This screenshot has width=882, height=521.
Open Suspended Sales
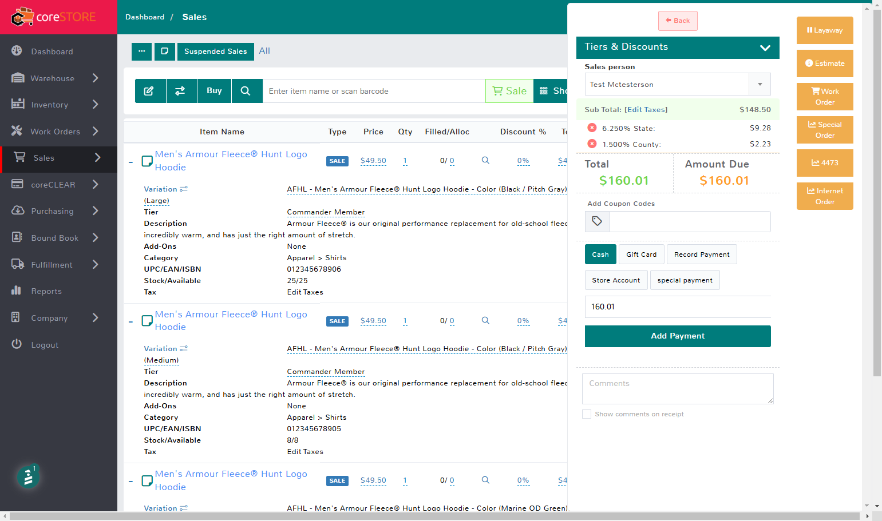(x=215, y=51)
